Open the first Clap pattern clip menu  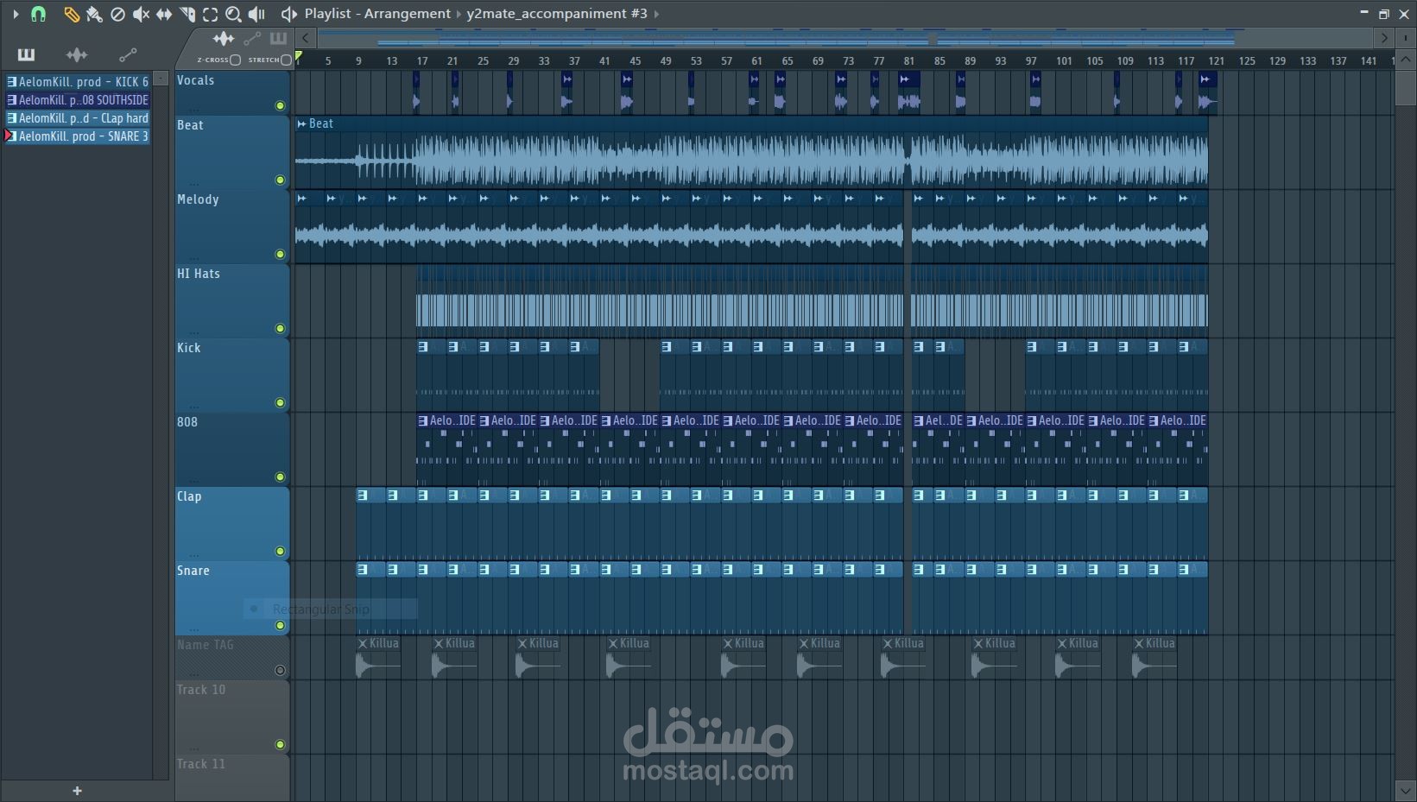(x=363, y=496)
